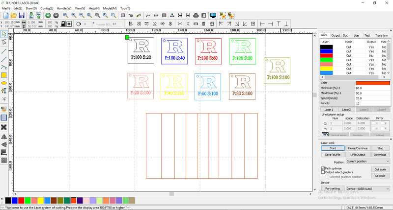Screen dimensions: 393x210
Task: Open the Handle menu
Action: coord(64,8)
